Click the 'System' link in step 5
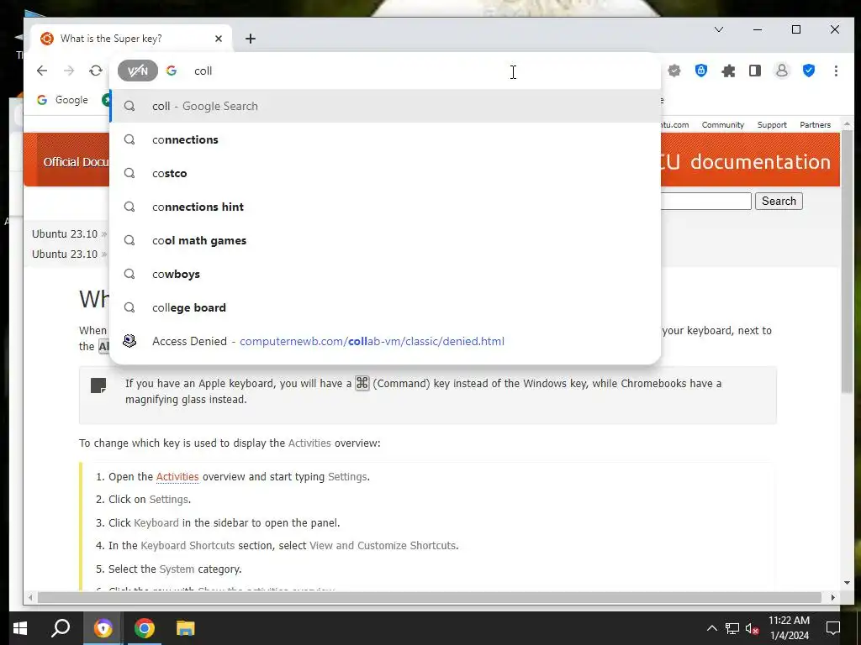This screenshot has width=861, height=645. click(x=177, y=569)
